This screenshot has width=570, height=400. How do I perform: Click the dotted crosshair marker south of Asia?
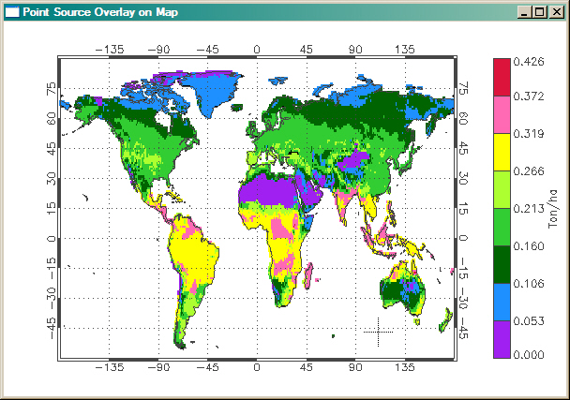[378, 331]
